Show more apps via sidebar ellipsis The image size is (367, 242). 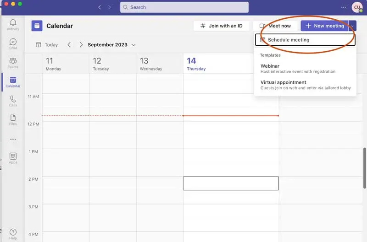coord(13,140)
